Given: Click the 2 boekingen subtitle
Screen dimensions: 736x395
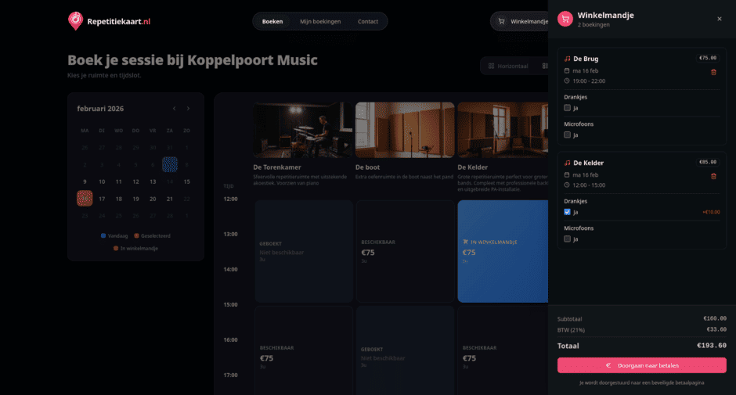Looking at the screenshot, I should 593,25.
